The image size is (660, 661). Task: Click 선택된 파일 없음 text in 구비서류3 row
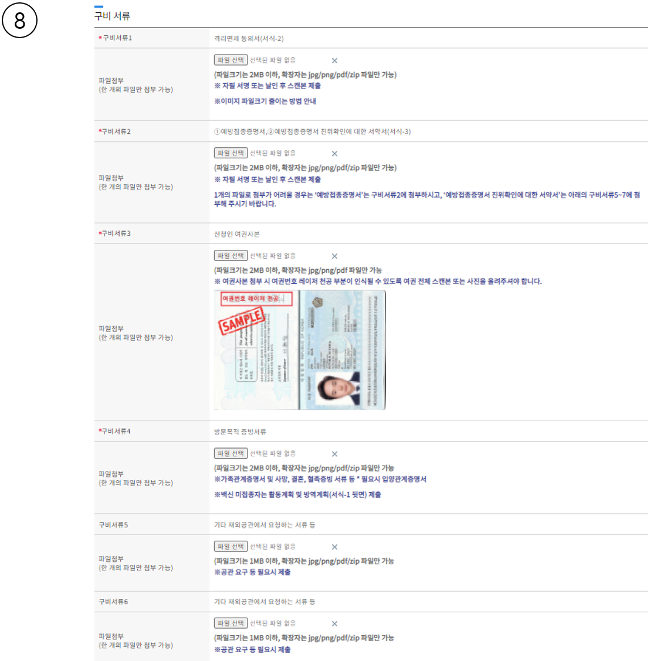[x=273, y=256]
